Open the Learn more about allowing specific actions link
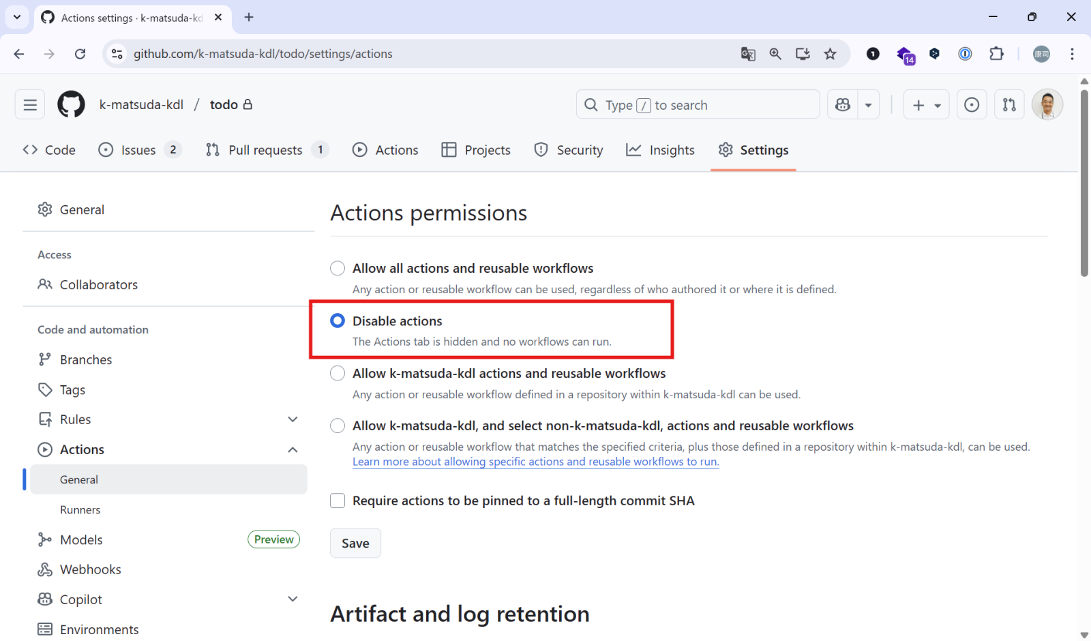This screenshot has height=641, width=1091. coord(535,462)
